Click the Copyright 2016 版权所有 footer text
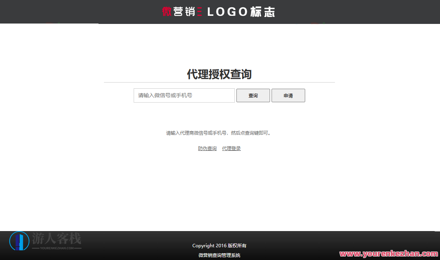 [219, 245]
